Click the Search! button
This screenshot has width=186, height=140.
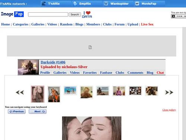(x=75, y=15)
